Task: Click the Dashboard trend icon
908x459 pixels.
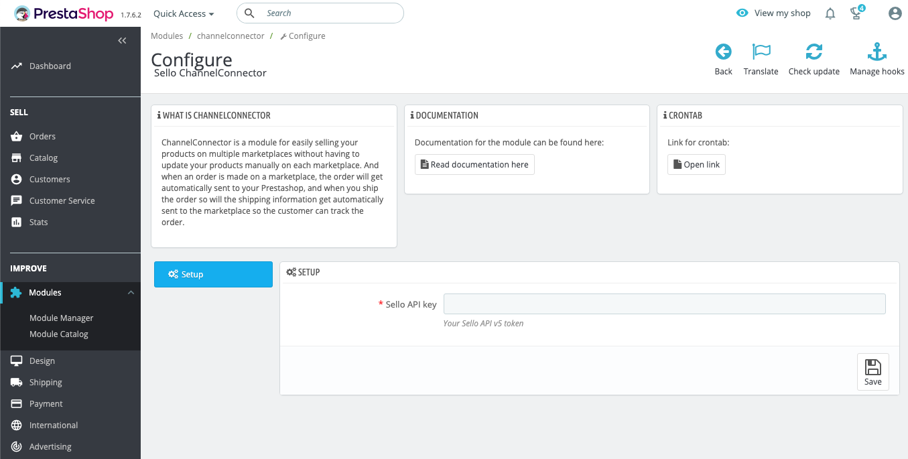Action: pos(16,66)
